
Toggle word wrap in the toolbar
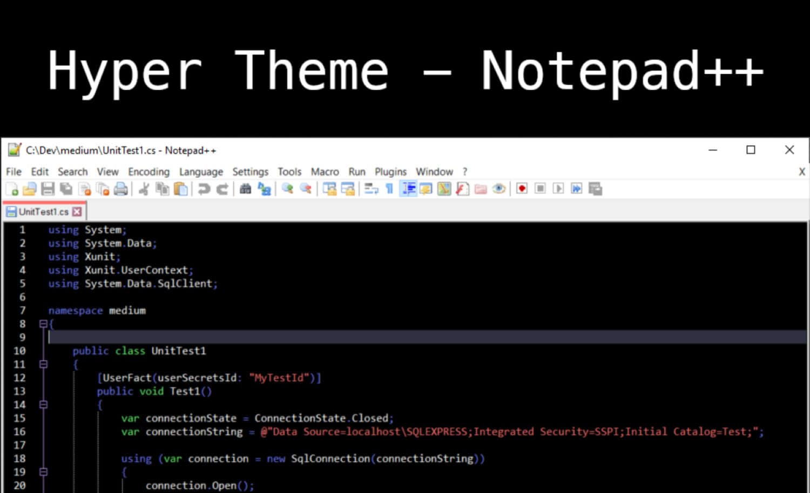[371, 189]
